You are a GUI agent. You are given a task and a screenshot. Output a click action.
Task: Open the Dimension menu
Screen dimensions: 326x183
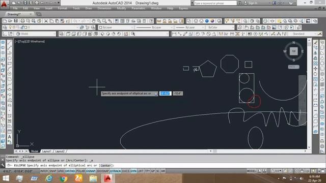click(x=104, y=8)
